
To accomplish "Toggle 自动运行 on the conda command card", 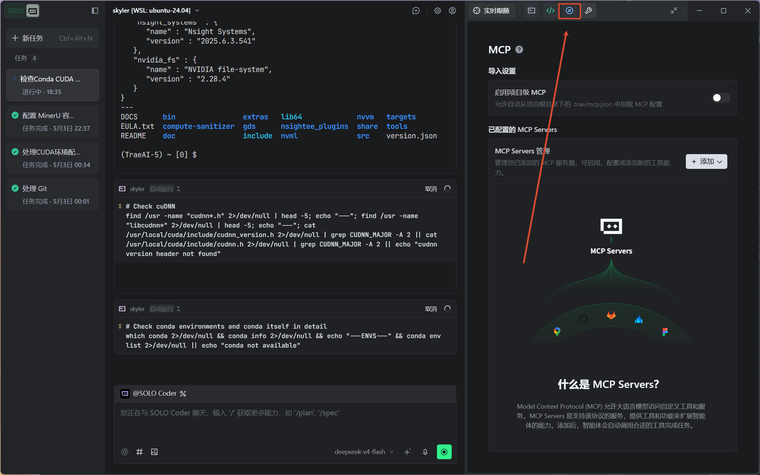I will tap(165, 309).
